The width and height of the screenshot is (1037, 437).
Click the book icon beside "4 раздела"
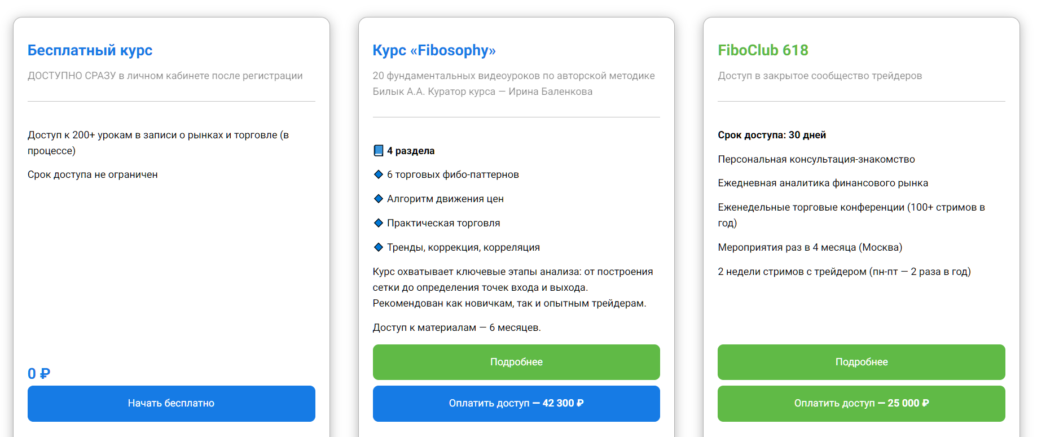(378, 151)
